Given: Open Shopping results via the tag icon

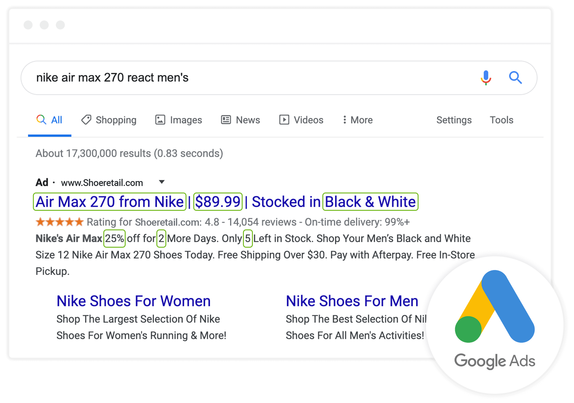Looking at the screenshot, I should [x=86, y=120].
